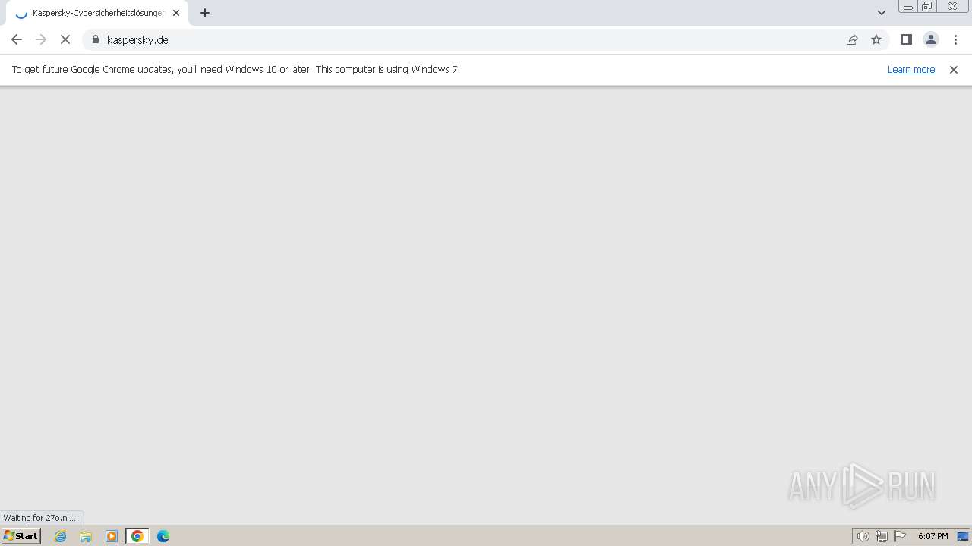Open Chrome three-dot menu
This screenshot has width=972, height=546.
click(955, 39)
